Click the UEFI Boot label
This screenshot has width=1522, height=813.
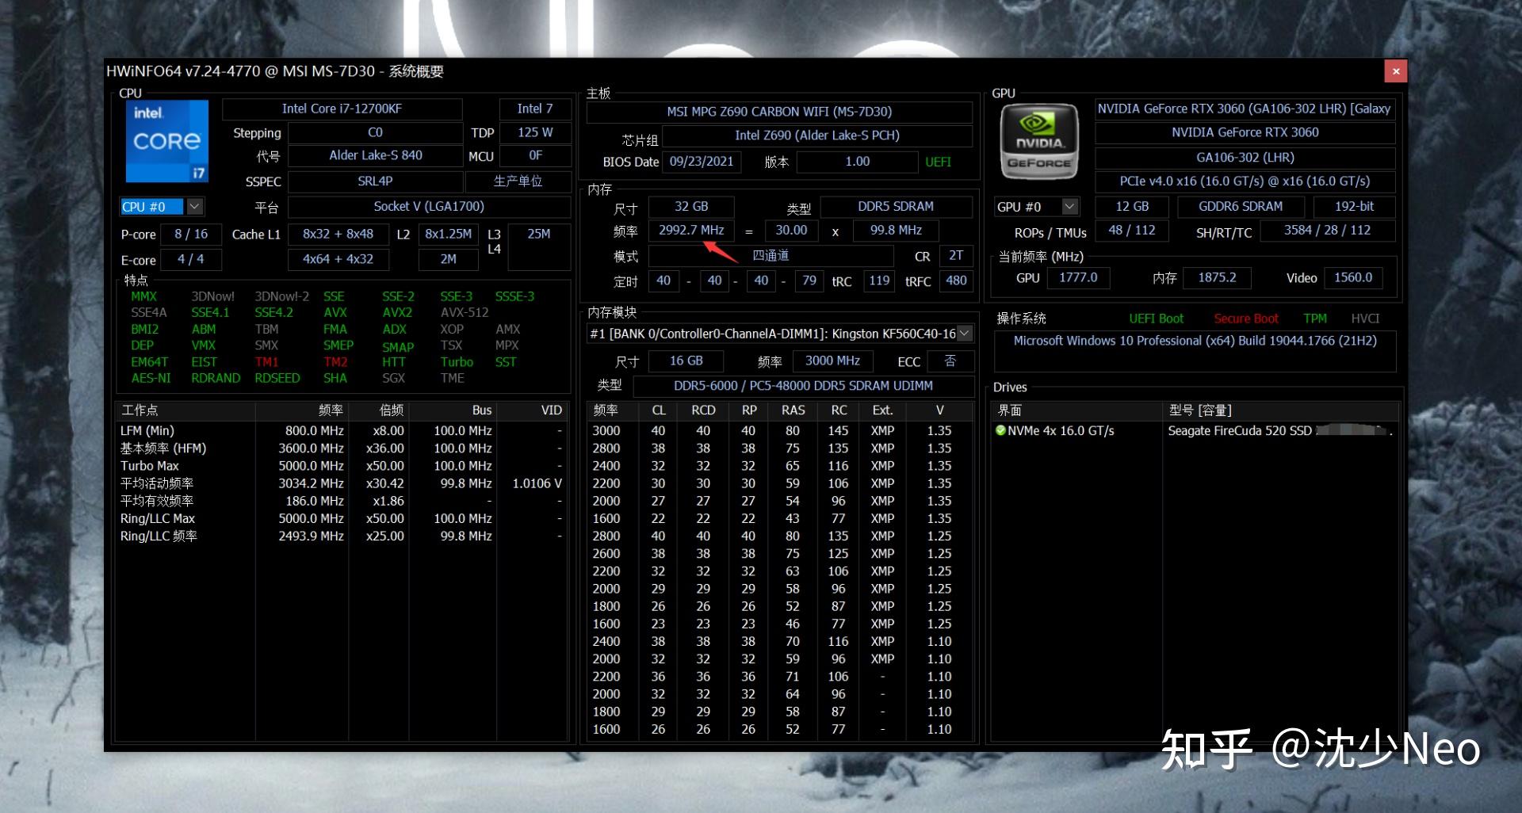pyautogui.click(x=1156, y=319)
